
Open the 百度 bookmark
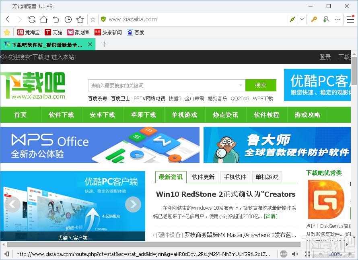(x=136, y=32)
